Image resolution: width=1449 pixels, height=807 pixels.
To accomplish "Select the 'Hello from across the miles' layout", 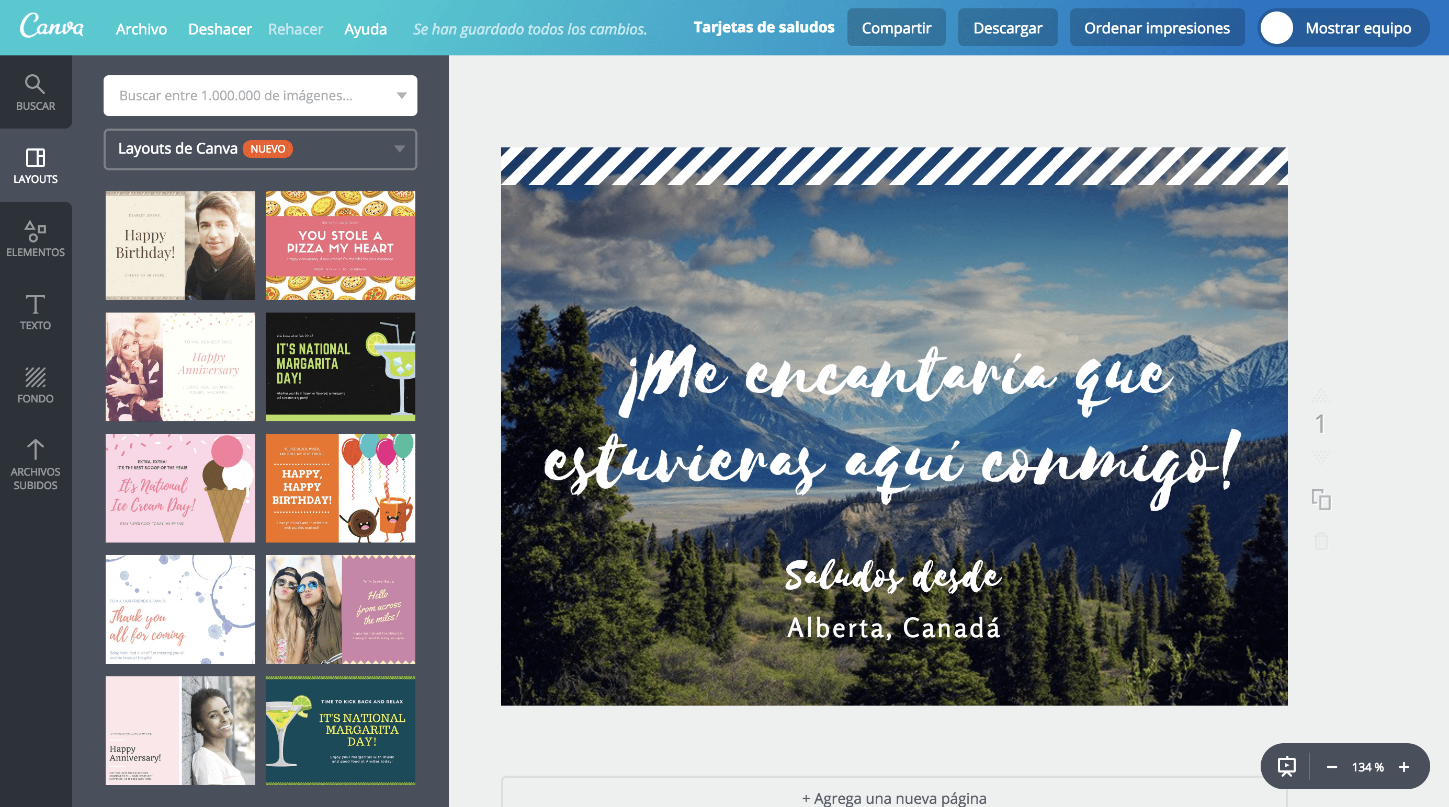I will pos(341,609).
